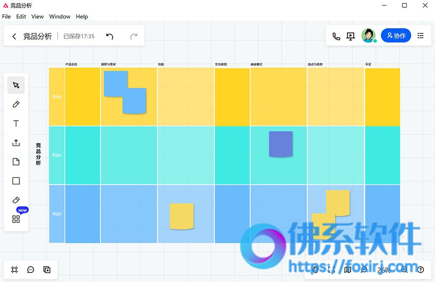
Task: Click the upload file tool icon
Action: (16, 143)
